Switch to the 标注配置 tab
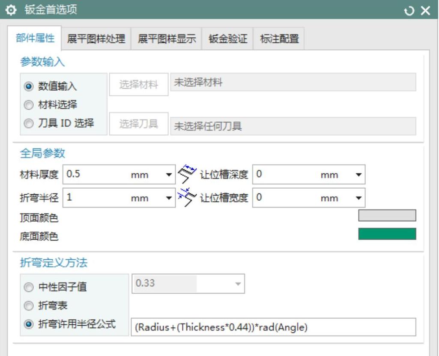Image resolution: width=439 pixels, height=356 pixels. pyautogui.click(x=279, y=39)
